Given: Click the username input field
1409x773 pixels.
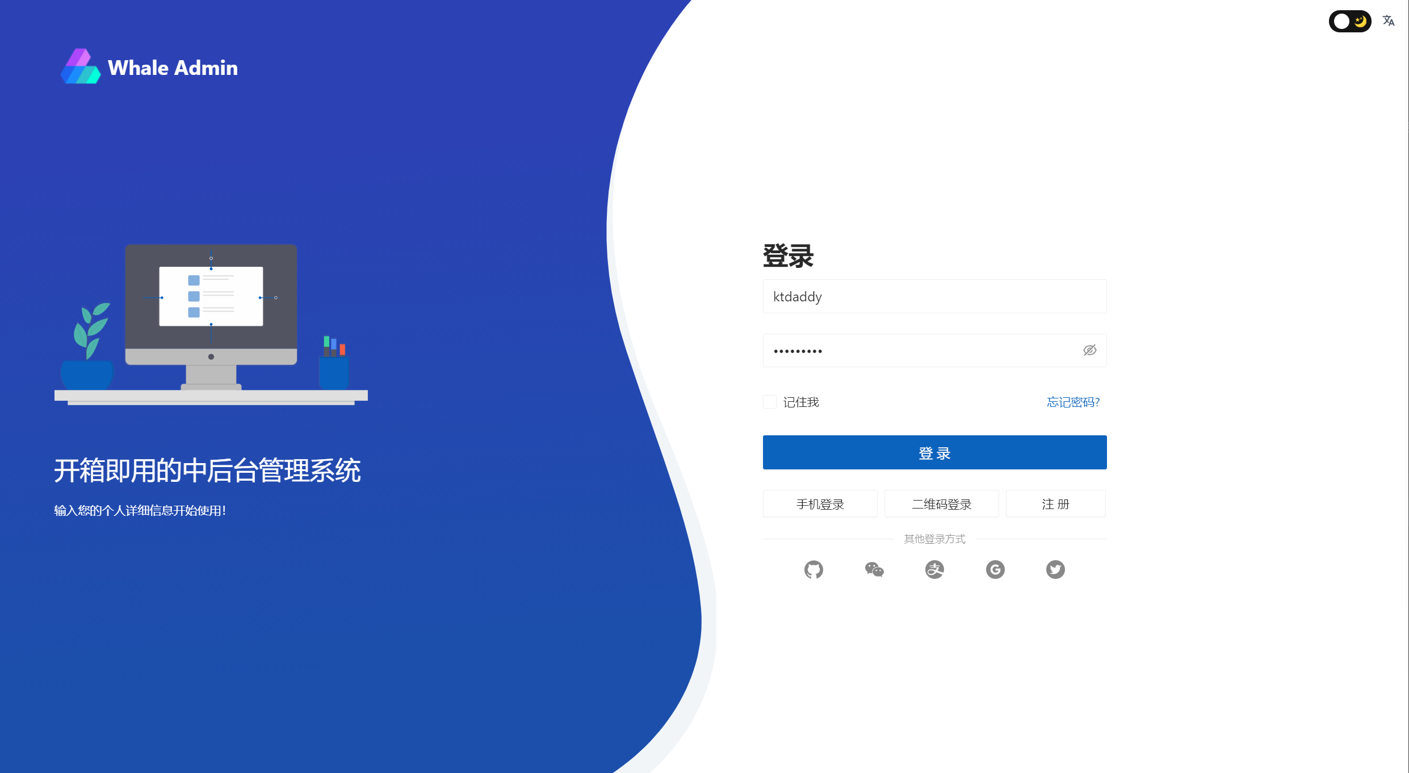Looking at the screenshot, I should (935, 296).
